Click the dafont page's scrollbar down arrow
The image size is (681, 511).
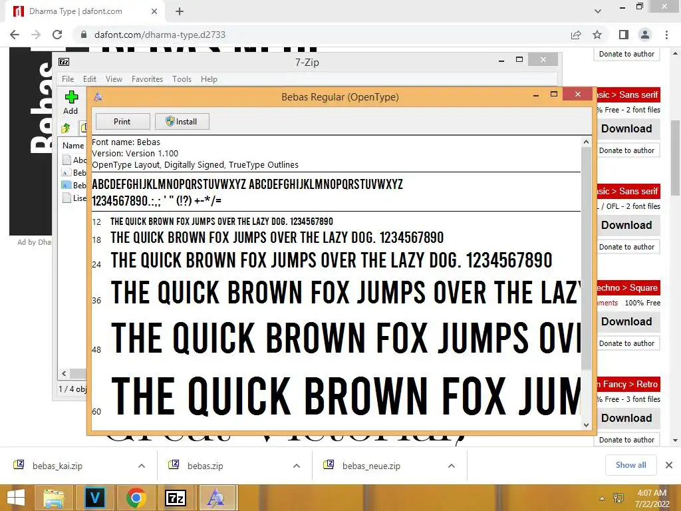click(675, 440)
